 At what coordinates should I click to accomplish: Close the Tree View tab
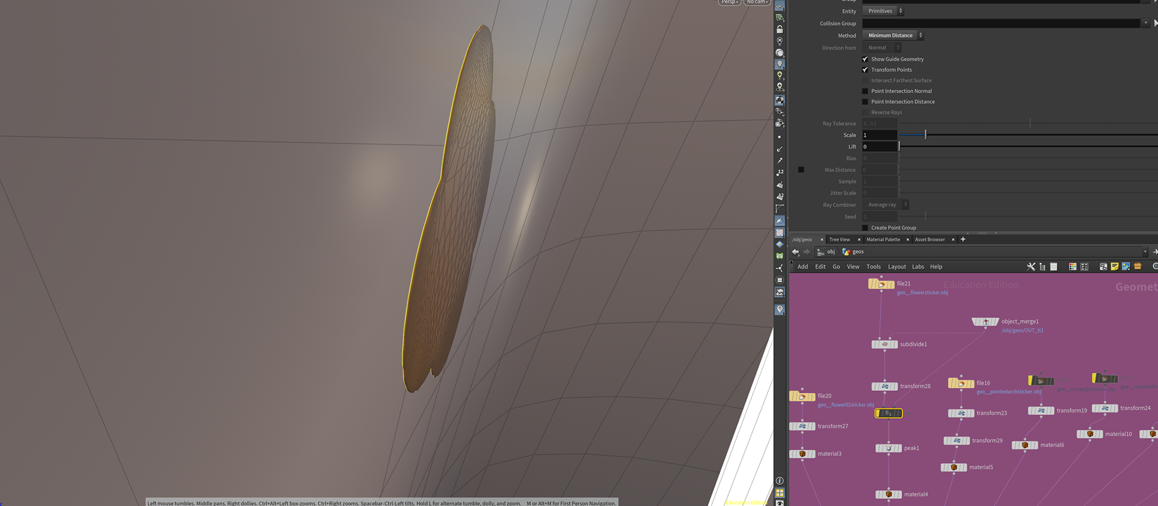[859, 240]
